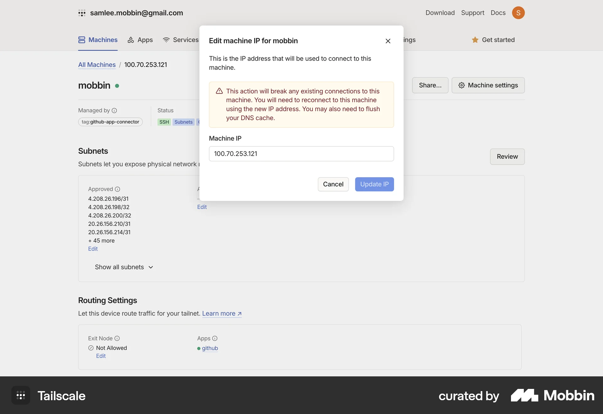Expand Show all subnets

pos(124,267)
